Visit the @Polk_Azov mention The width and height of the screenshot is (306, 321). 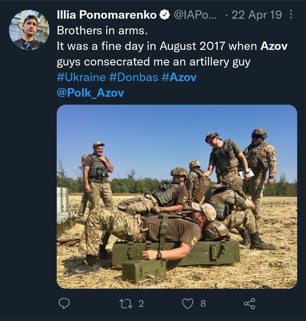point(90,93)
